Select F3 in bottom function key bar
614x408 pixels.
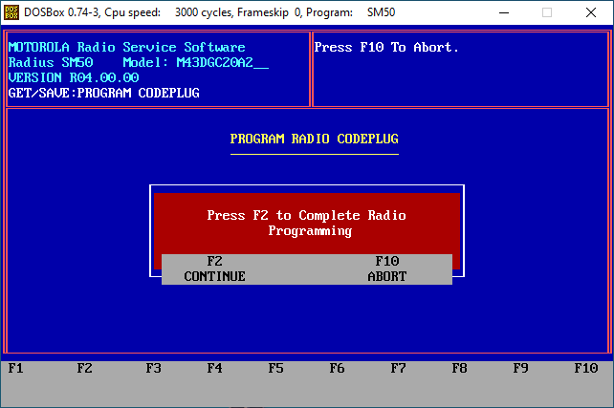tap(153, 368)
